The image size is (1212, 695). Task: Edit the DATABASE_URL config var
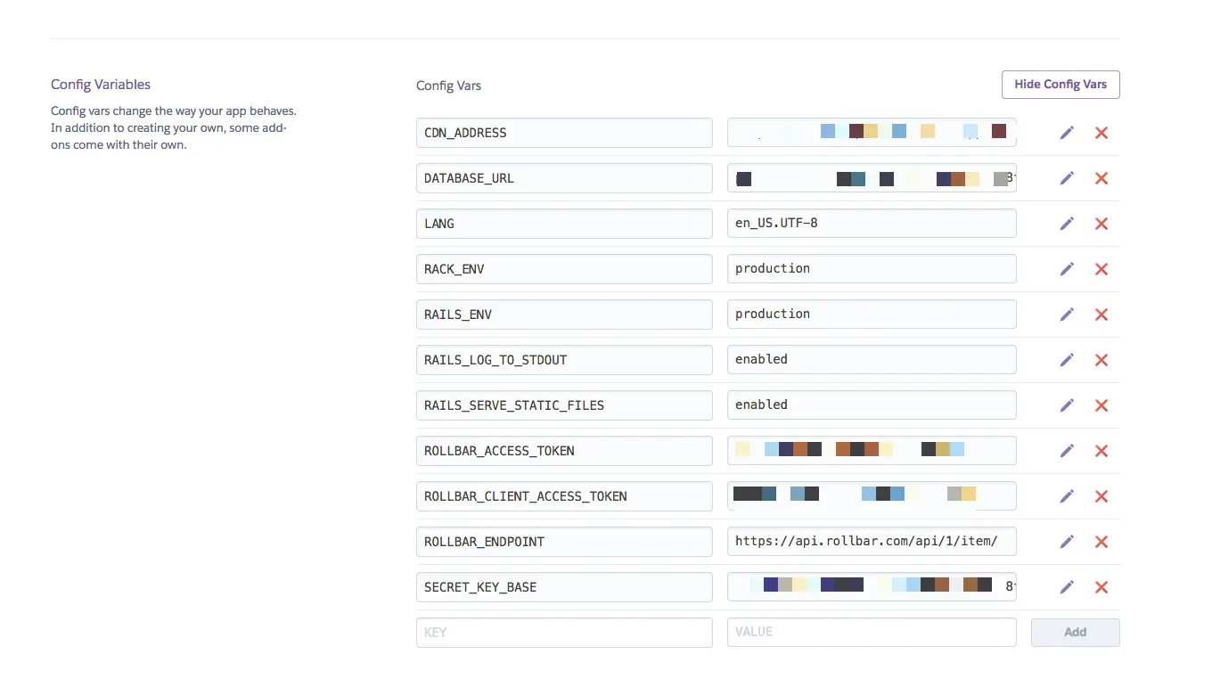click(1067, 178)
